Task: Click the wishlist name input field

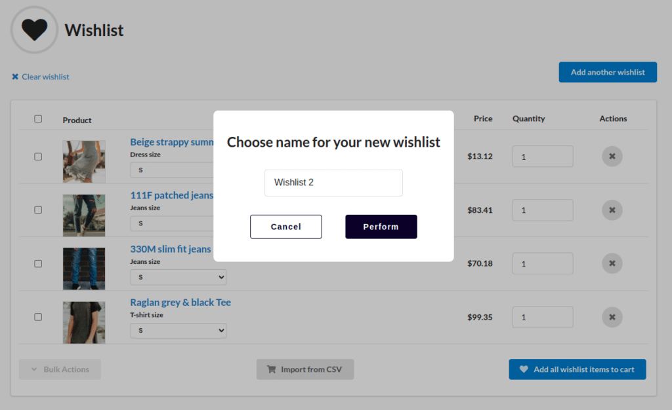Action: [x=333, y=183]
